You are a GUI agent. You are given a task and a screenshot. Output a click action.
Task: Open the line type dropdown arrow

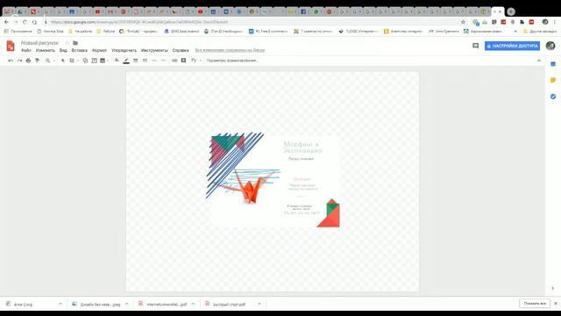pyautogui.click(x=78, y=61)
